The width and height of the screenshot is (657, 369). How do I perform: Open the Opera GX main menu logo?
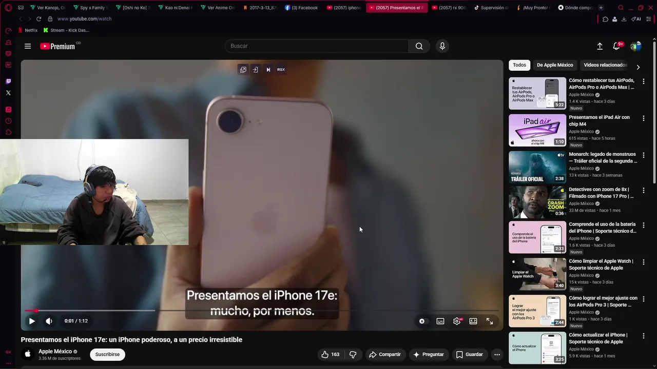pyautogui.click(x=8, y=8)
